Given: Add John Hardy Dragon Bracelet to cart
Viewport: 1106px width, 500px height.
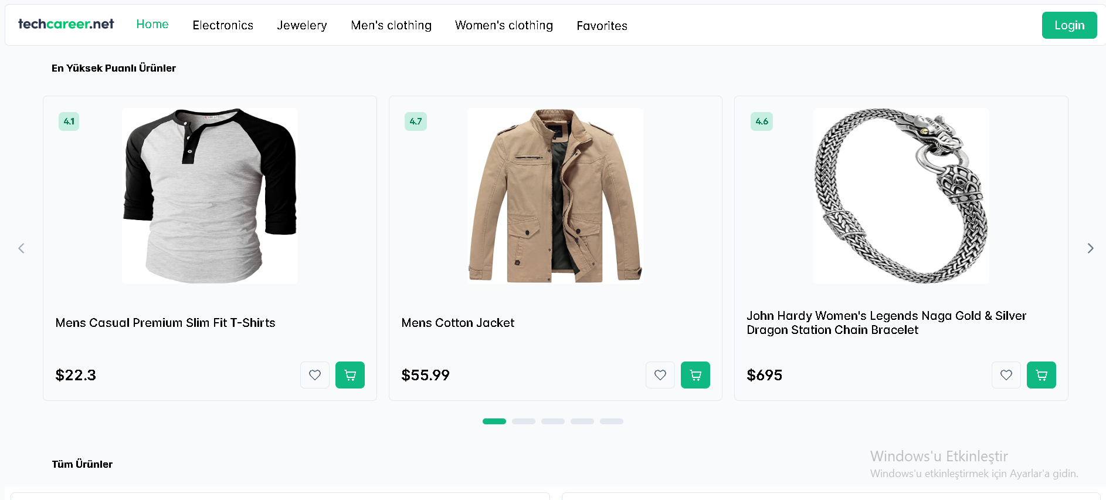Looking at the screenshot, I should pyautogui.click(x=1041, y=375).
